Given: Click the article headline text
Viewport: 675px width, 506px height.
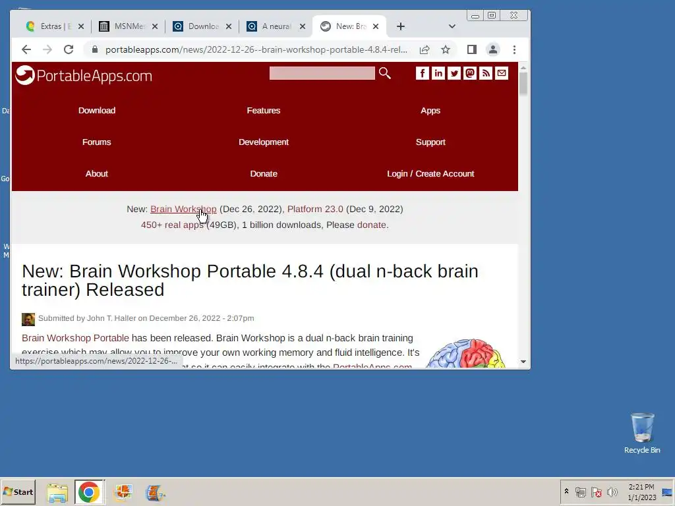Looking at the screenshot, I should 250,281.
